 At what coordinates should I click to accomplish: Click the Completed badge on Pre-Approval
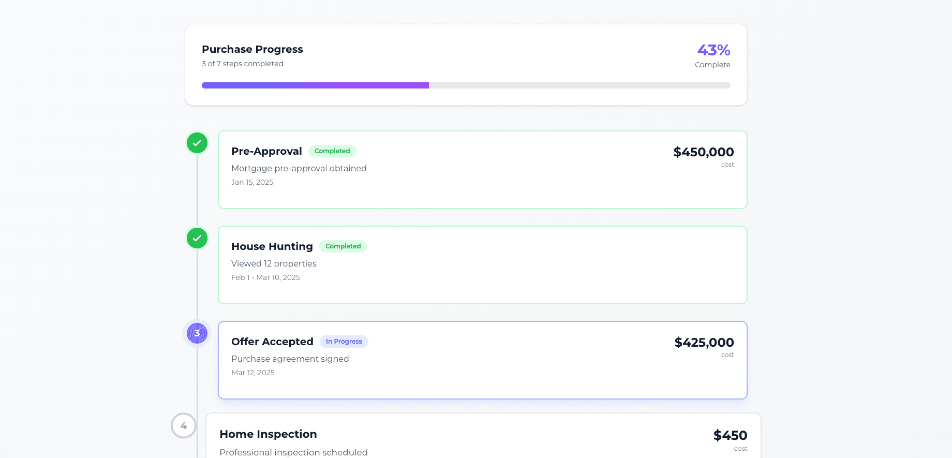[332, 151]
